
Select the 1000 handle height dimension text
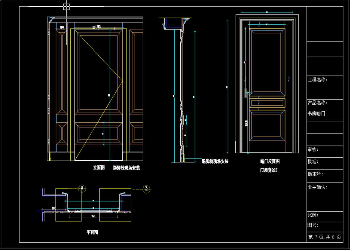point(246,123)
